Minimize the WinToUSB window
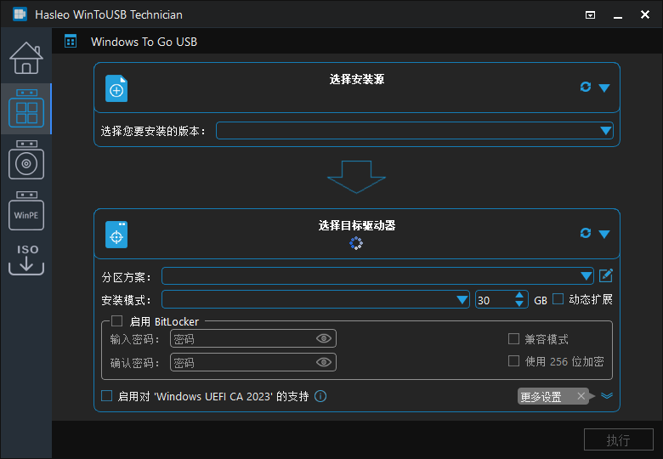The image size is (663, 459). coord(618,16)
